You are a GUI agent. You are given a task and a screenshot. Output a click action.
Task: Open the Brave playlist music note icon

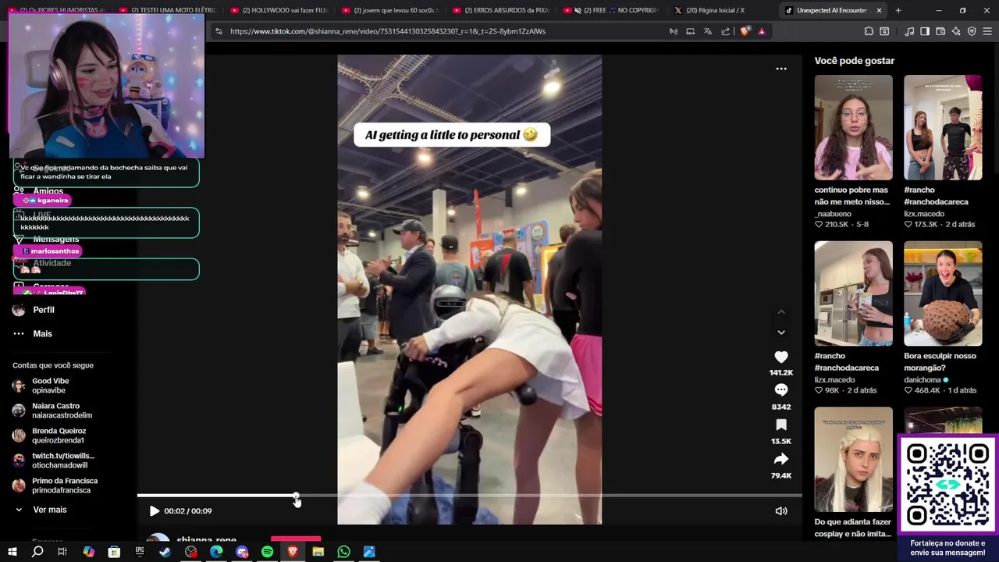tap(909, 31)
